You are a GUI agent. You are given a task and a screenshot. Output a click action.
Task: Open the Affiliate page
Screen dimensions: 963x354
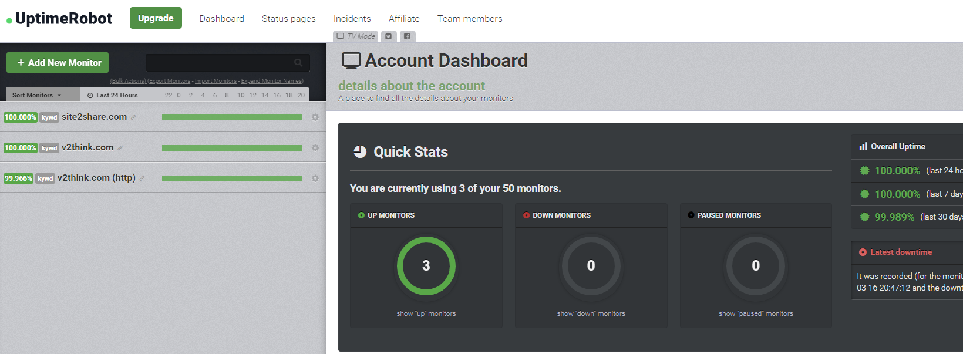coord(404,19)
